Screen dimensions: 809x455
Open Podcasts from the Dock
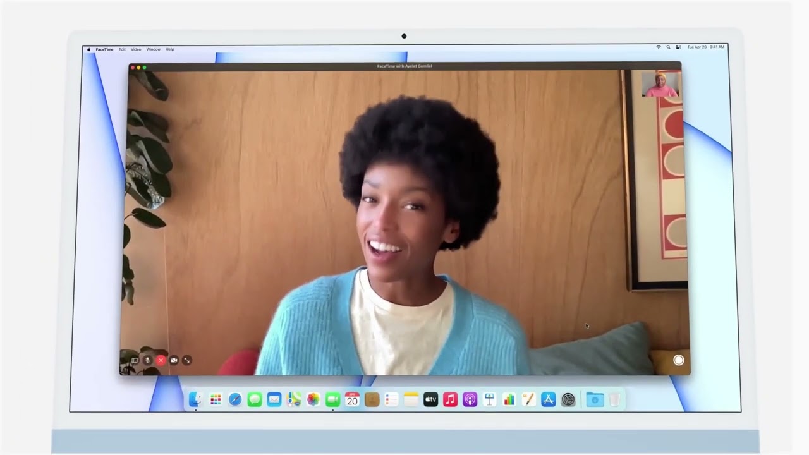pyautogui.click(x=470, y=399)
